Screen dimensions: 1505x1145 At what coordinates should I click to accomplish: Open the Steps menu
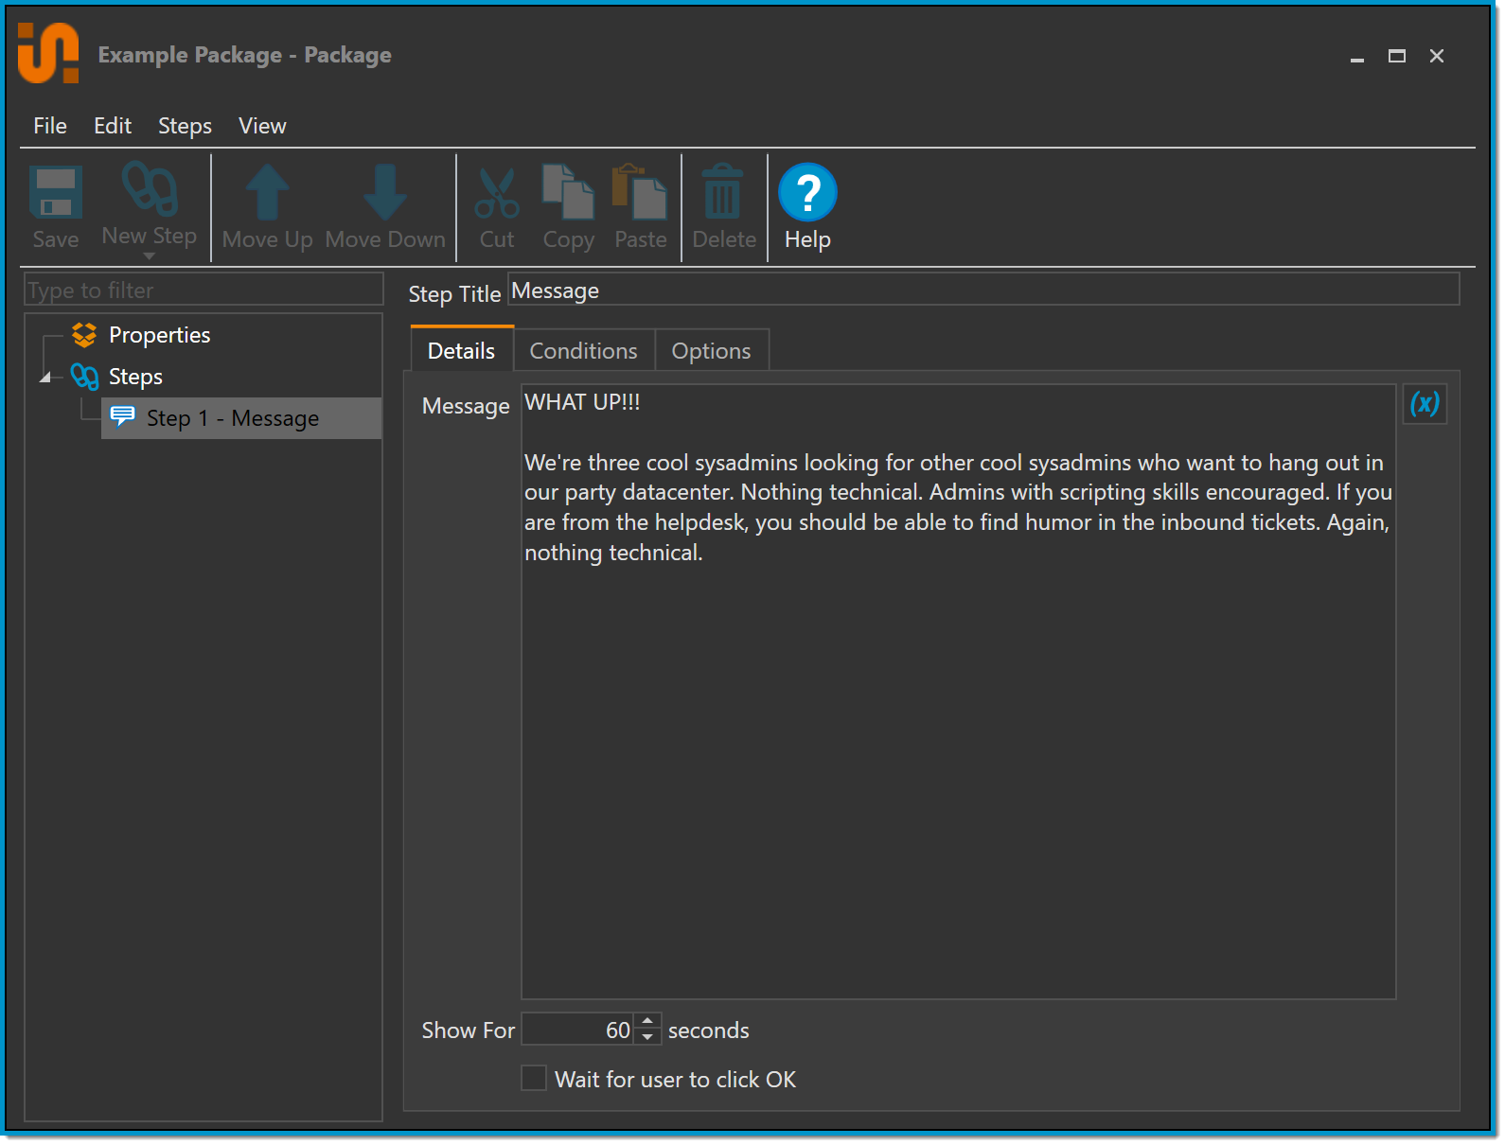click(x=185, y=126)
